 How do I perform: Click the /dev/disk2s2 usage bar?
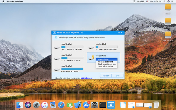pos(72,58)
